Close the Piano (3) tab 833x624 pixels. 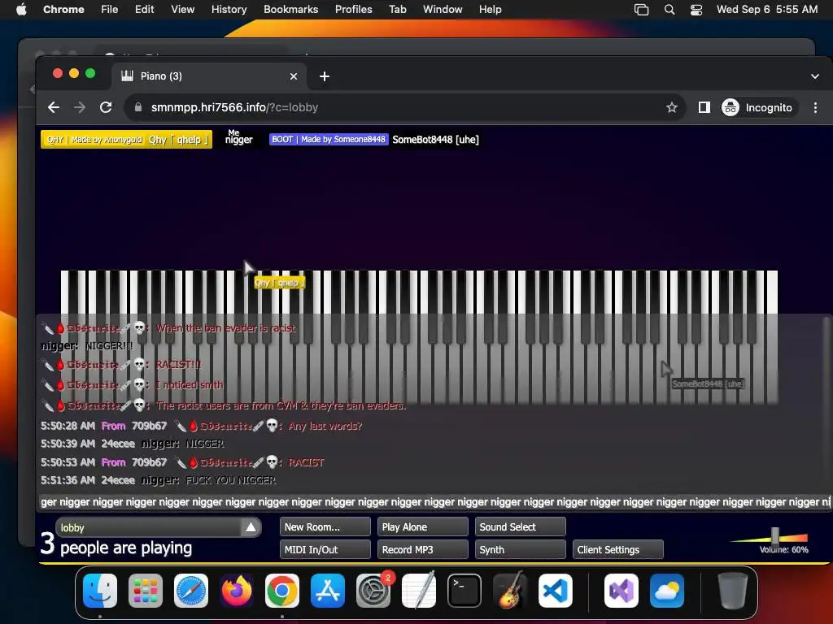click(x=293, y=76)
